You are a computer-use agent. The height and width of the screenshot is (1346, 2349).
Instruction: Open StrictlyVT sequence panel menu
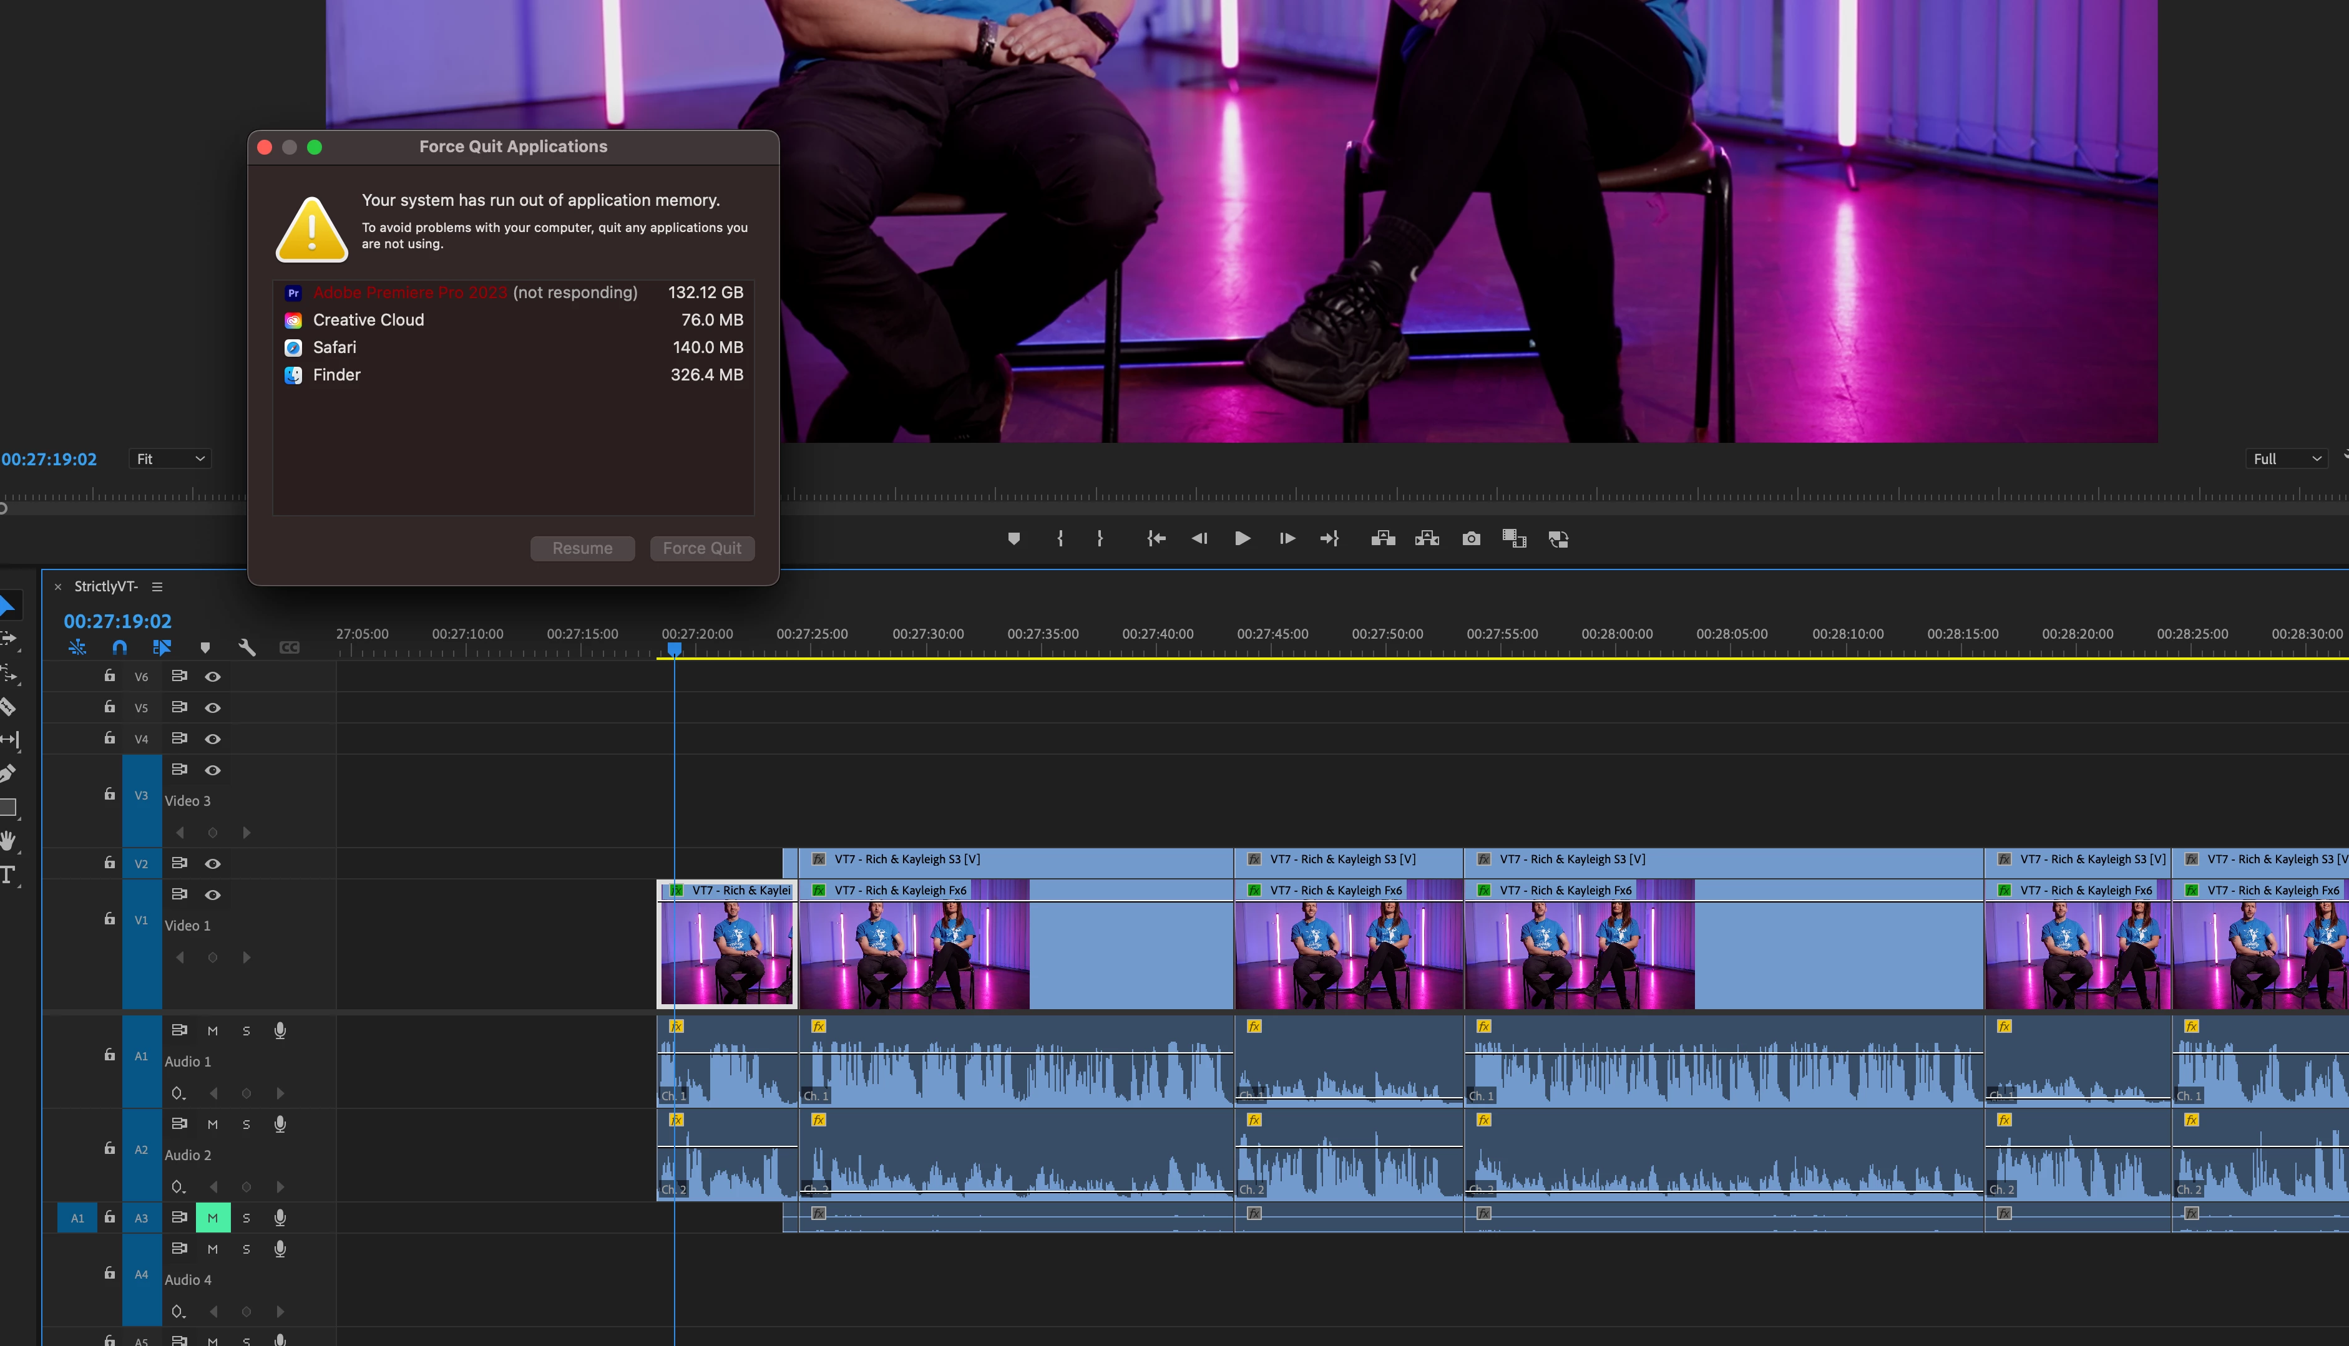[157, 587]
